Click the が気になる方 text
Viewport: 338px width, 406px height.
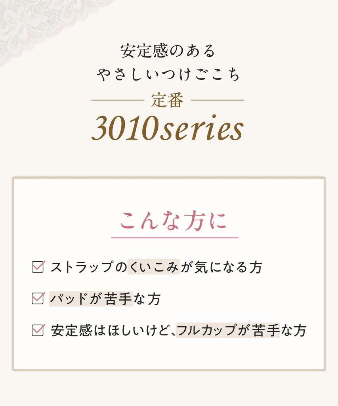click(x=222, y=267)
